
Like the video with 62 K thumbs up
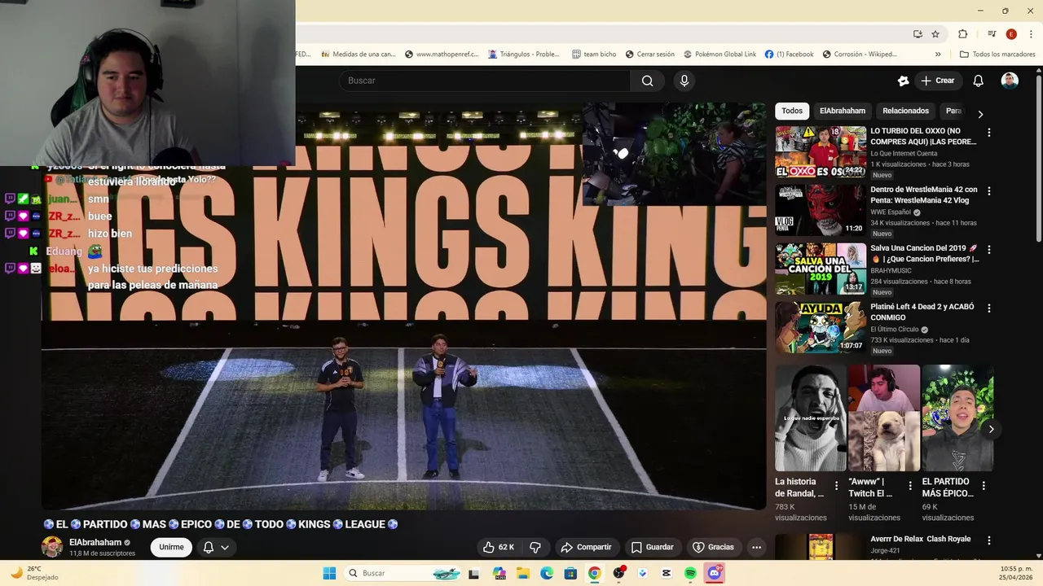498,547
